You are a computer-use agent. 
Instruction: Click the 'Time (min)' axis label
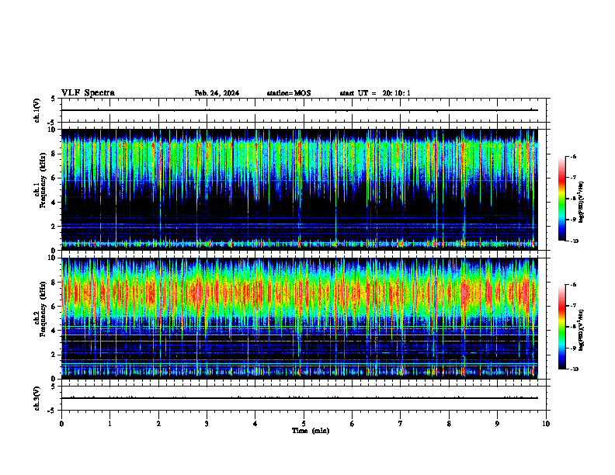pos(311,431)
